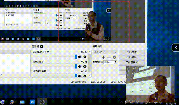Open the globe browser icon in the taskbar

pos(12,102)
